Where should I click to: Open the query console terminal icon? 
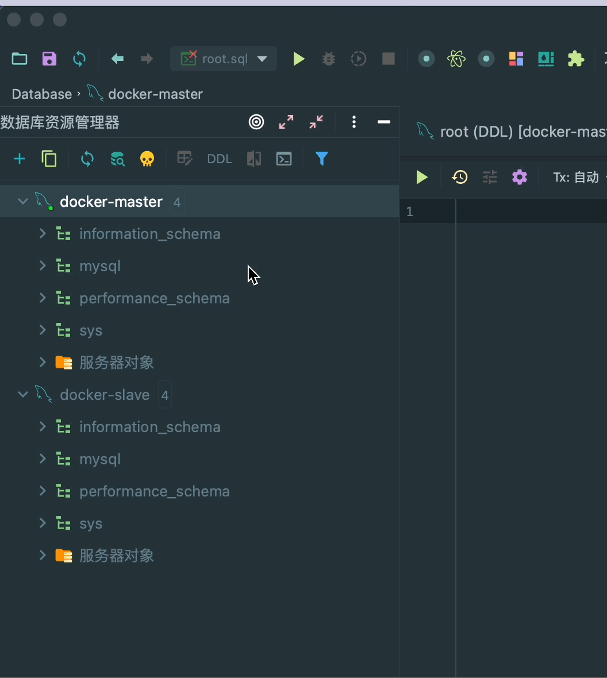click(x=284, y=159)
